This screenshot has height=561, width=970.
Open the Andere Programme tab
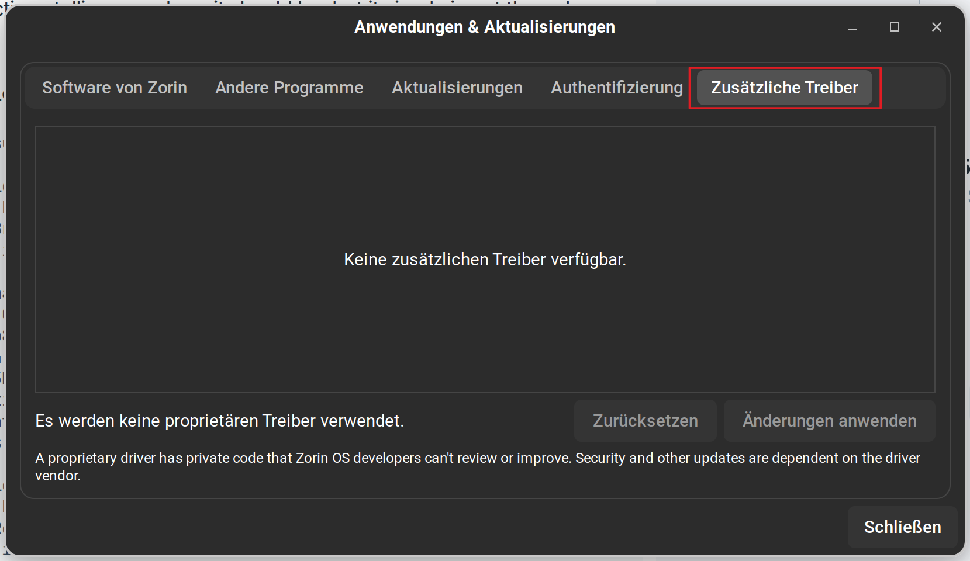point(289,88)
